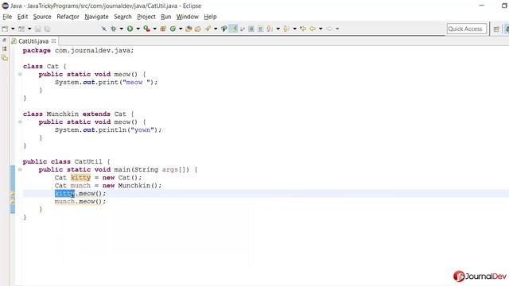Open the New wizard dropdown arrow

13,29
